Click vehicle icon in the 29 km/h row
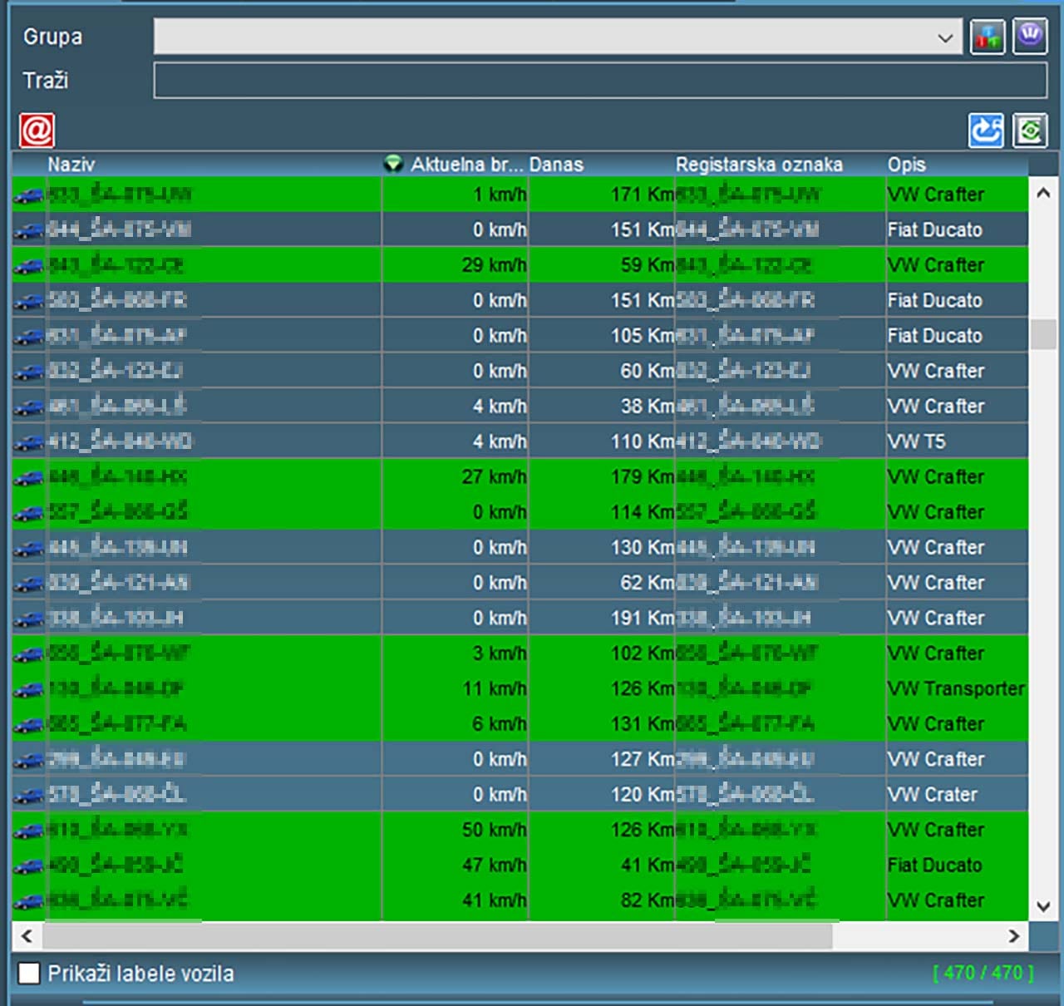The image size is (1064, 1006). [28, 266]
